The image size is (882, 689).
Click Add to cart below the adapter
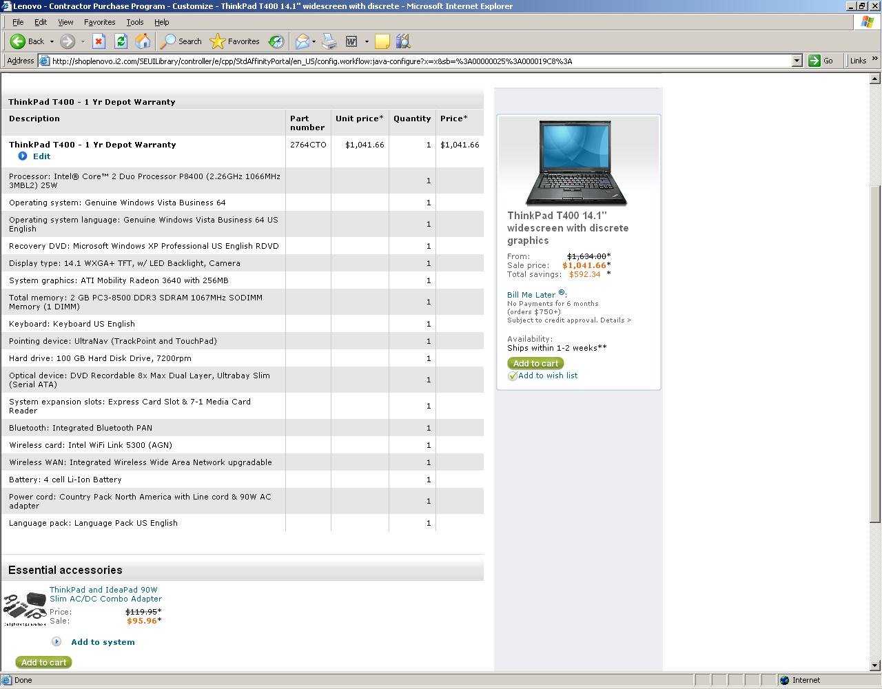43,662
